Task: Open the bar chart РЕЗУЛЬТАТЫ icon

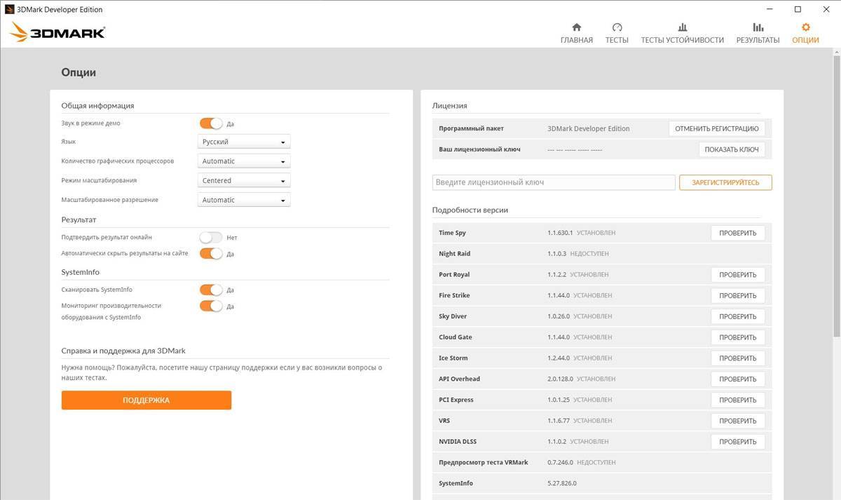Action: [758, 27]
